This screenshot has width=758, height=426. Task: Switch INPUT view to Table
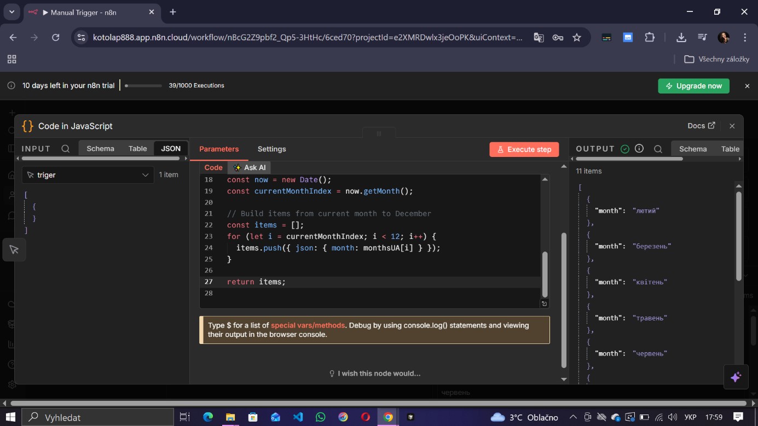click(x=137, y=148)
